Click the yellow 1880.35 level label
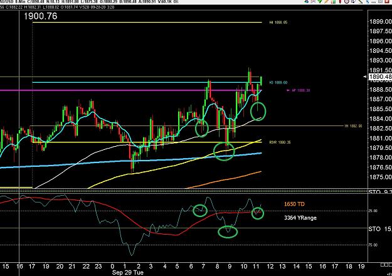Image resolution: width=392 pixels, height=276 pixels. click(280, 142)
